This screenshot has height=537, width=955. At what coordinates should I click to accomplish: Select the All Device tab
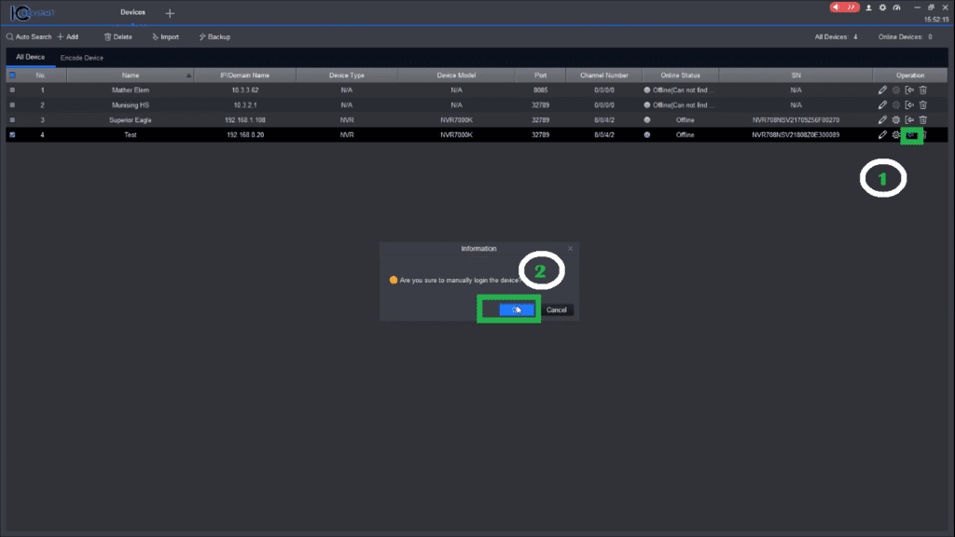point(31,57)
